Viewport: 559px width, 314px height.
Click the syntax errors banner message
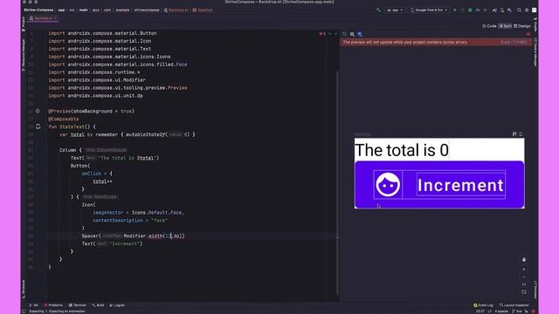(405, 42)
